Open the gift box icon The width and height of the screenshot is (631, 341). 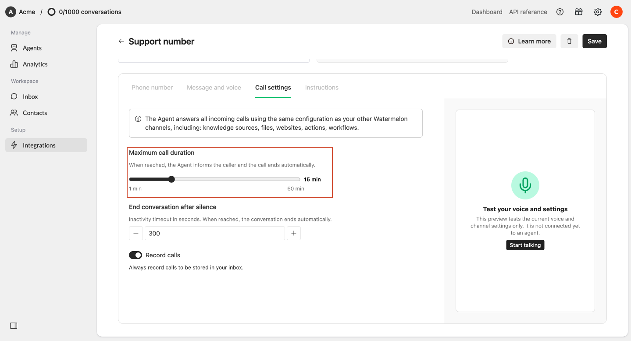click(579, 12)
